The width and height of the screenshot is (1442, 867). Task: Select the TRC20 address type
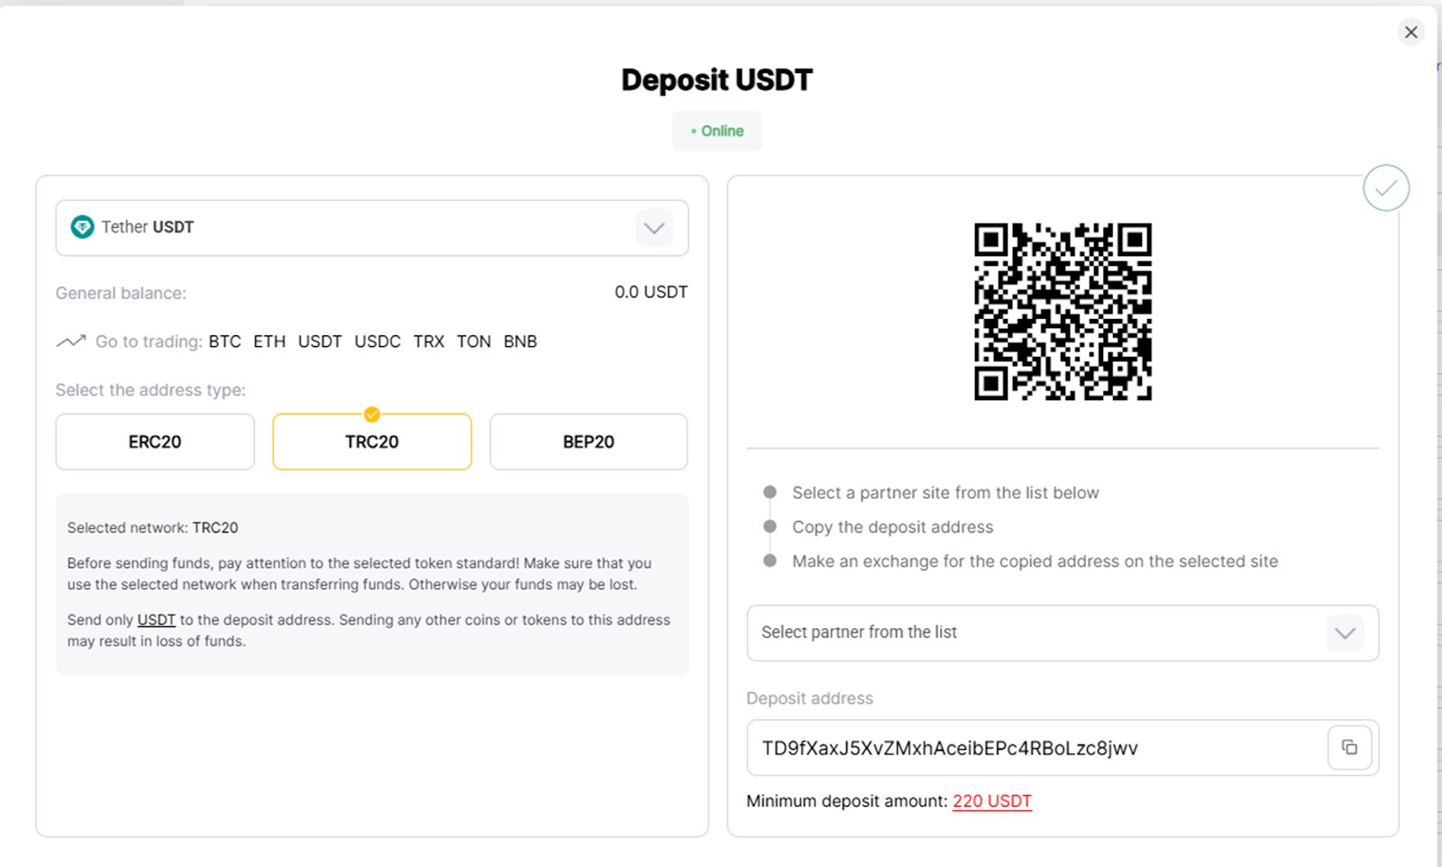(x=372, y=442)
